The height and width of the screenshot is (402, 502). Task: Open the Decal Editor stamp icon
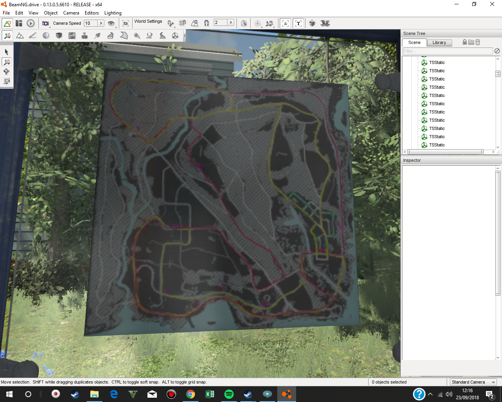pyautogui.click(x=84, y=35)
